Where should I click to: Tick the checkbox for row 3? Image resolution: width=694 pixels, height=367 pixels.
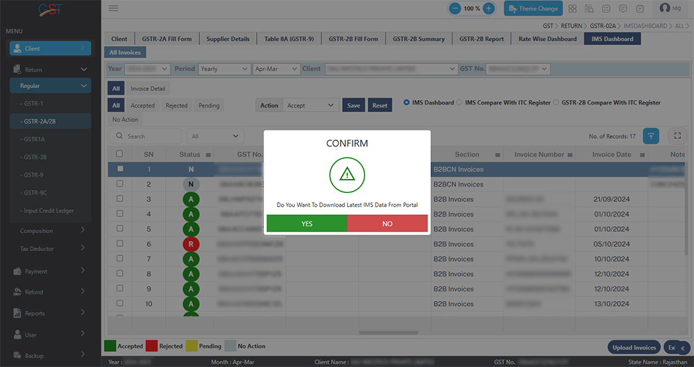pos(120,199)
